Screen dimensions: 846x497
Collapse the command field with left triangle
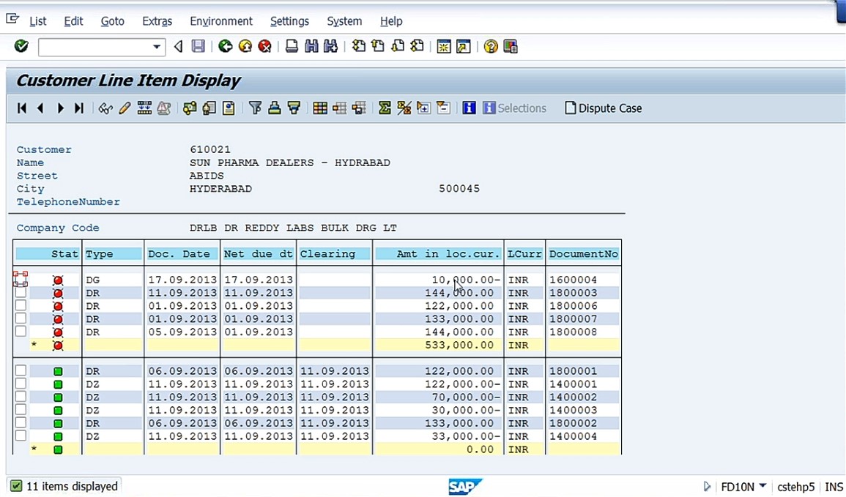(x=178, y=47)
